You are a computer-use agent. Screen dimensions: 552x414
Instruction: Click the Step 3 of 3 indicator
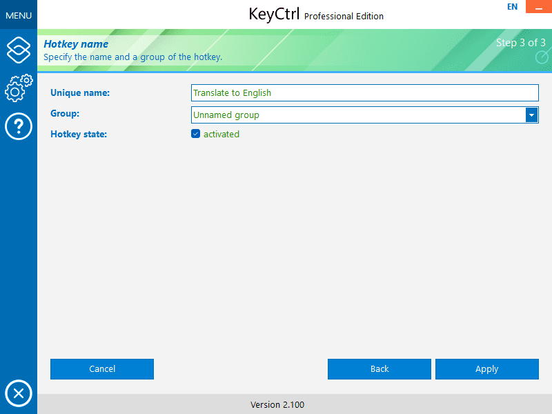[x=521, y=43]
